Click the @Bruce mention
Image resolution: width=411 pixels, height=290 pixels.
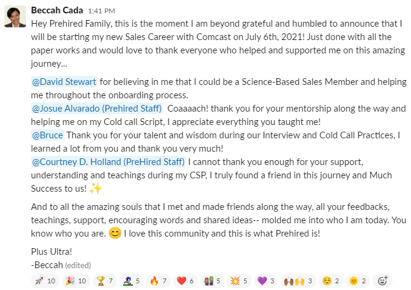tap(47, 135)
